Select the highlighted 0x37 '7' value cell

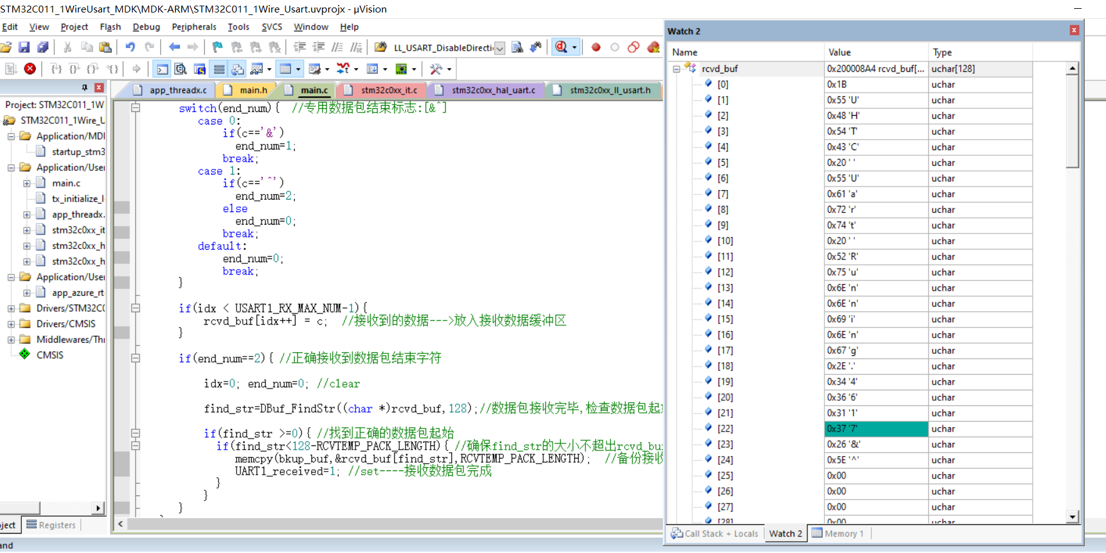click(x=876, y=429)
